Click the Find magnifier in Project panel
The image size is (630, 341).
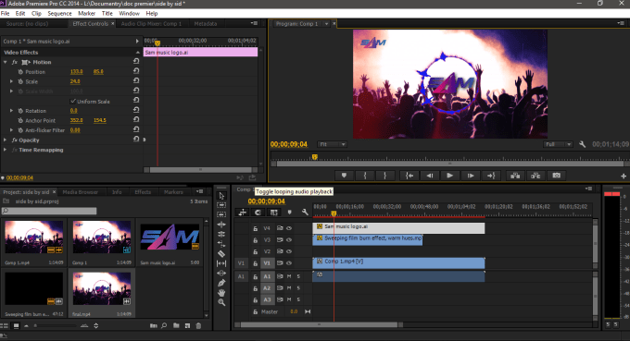coord(164,326)
